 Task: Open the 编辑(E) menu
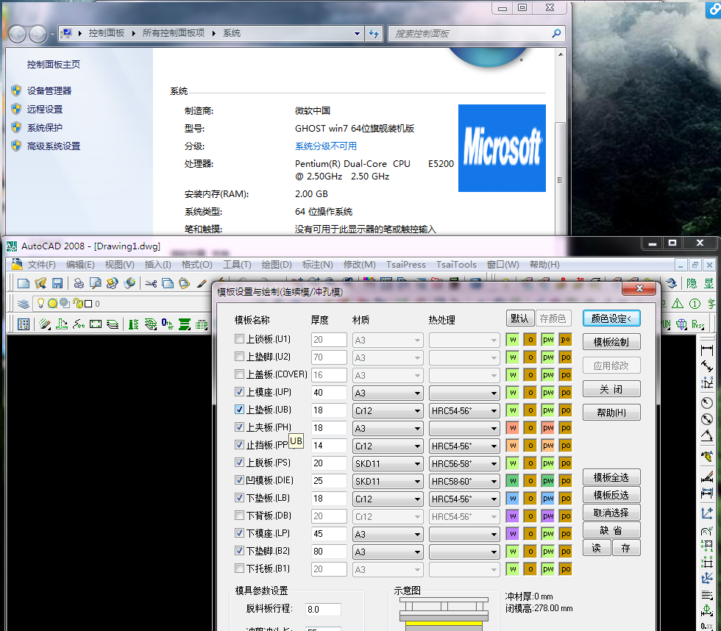[80, 265]
